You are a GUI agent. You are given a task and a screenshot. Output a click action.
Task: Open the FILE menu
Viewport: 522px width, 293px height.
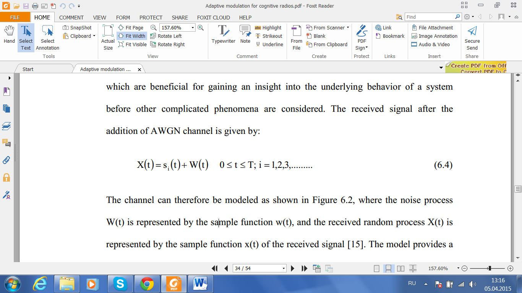click(x=15, y=17)
